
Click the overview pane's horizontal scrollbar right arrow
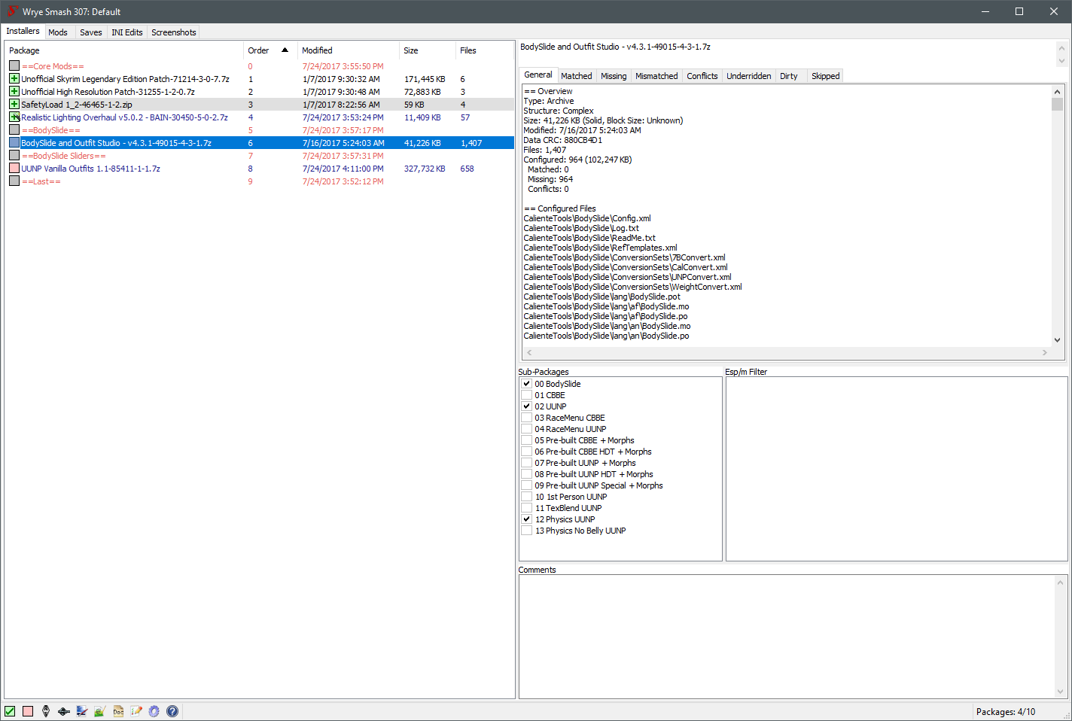pos(1045,352)
